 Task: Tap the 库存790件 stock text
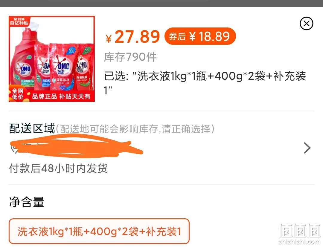click(130, 57)
